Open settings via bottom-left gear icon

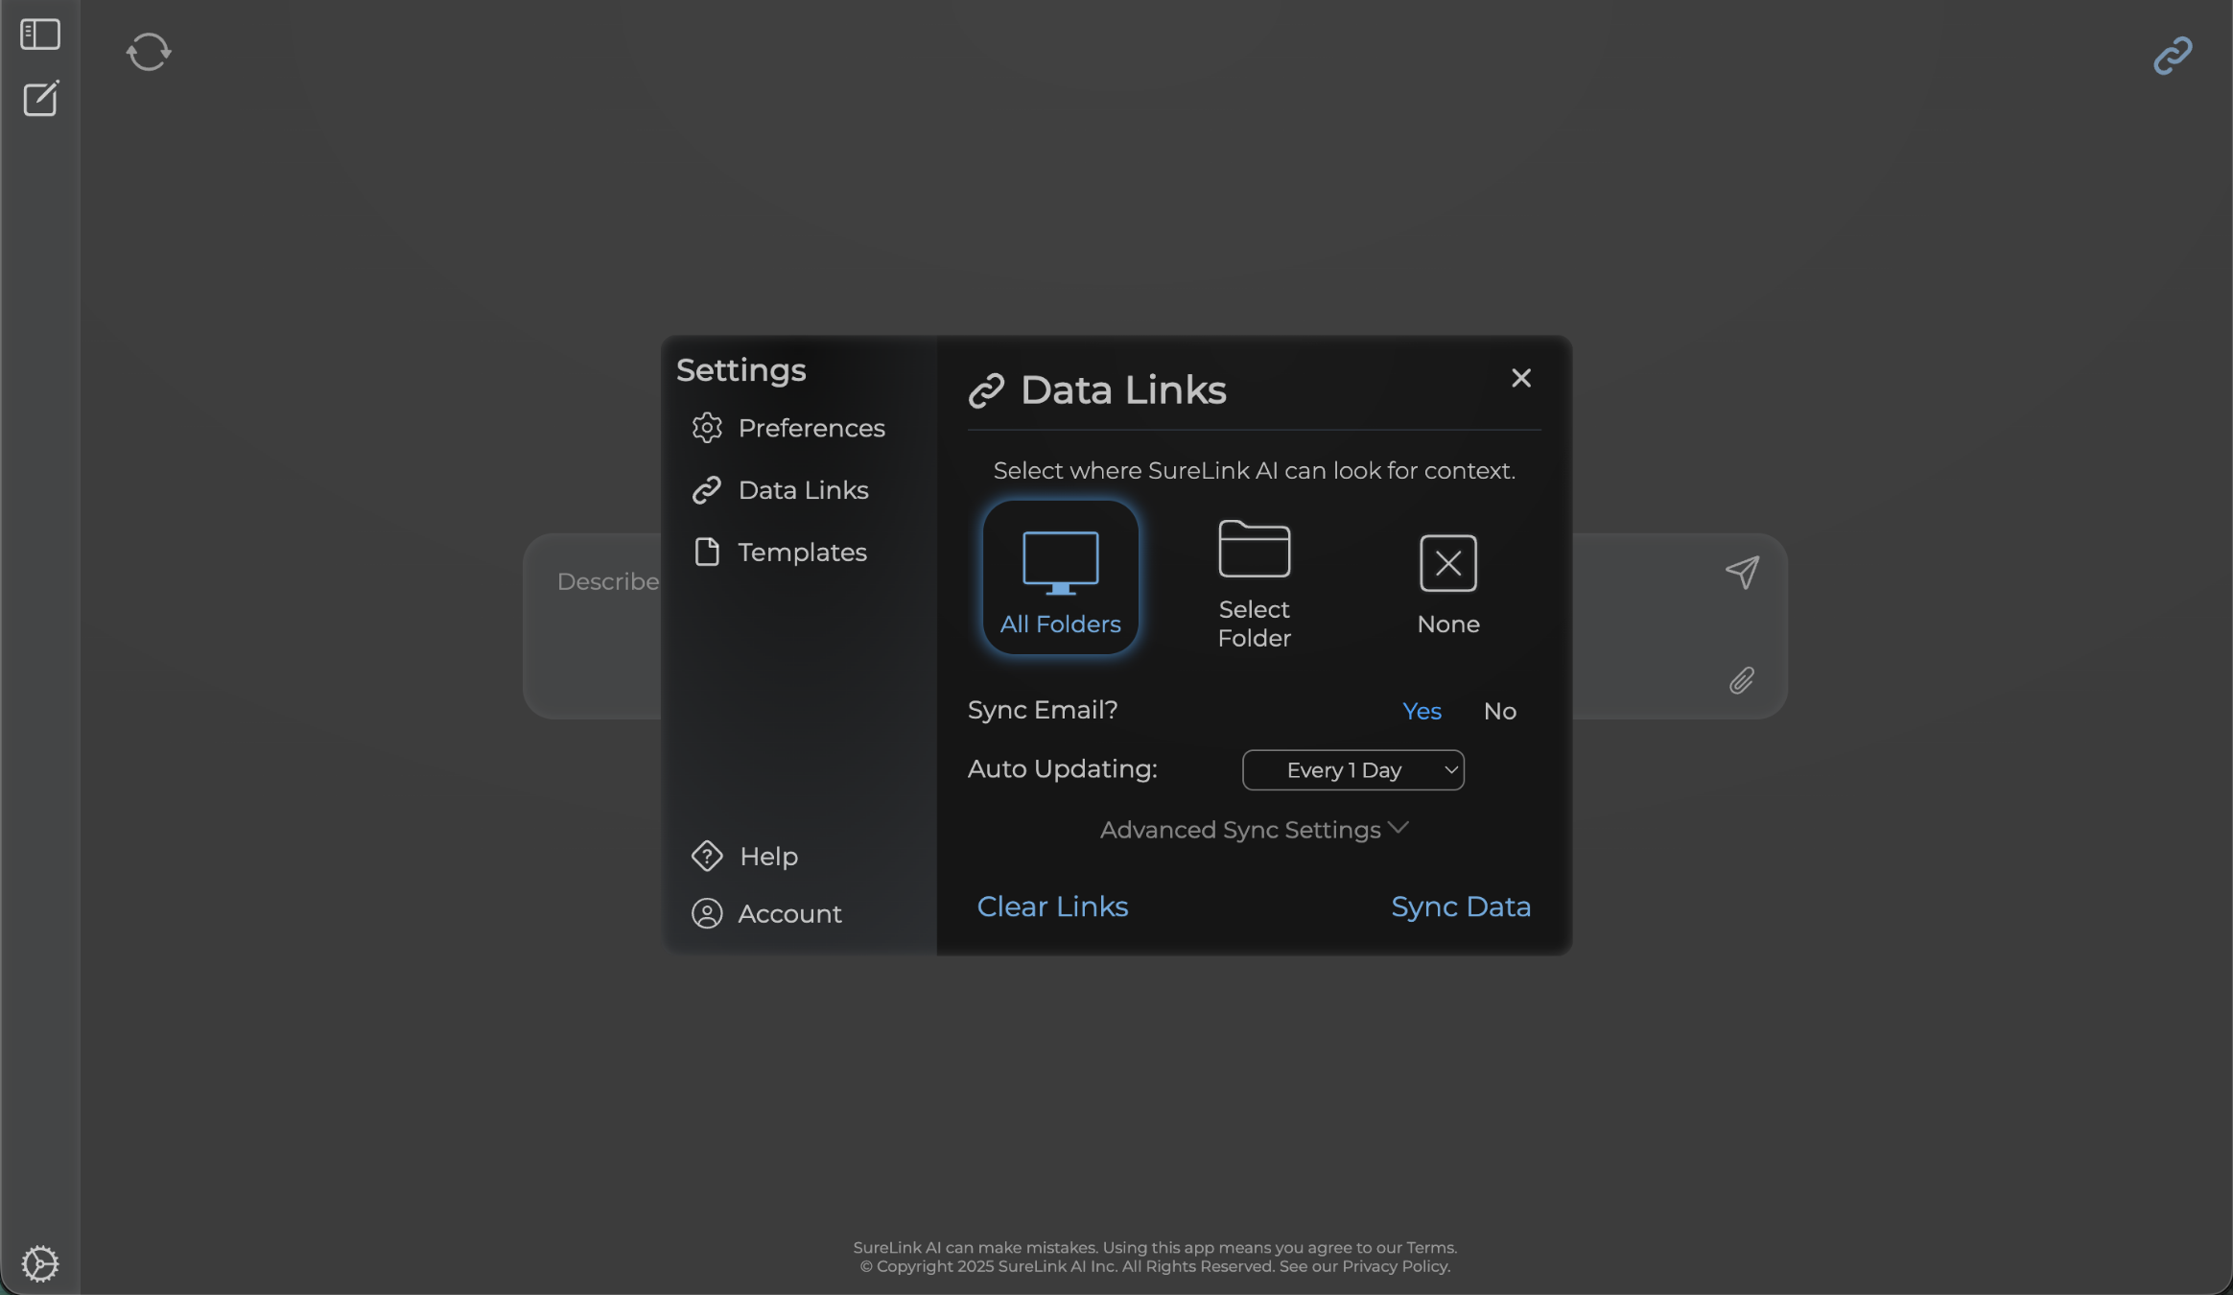(x=40, y=1263)
